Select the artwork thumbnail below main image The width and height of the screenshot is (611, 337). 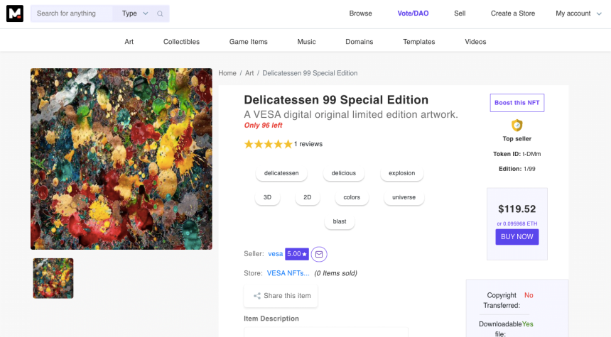tap(53, 278)
